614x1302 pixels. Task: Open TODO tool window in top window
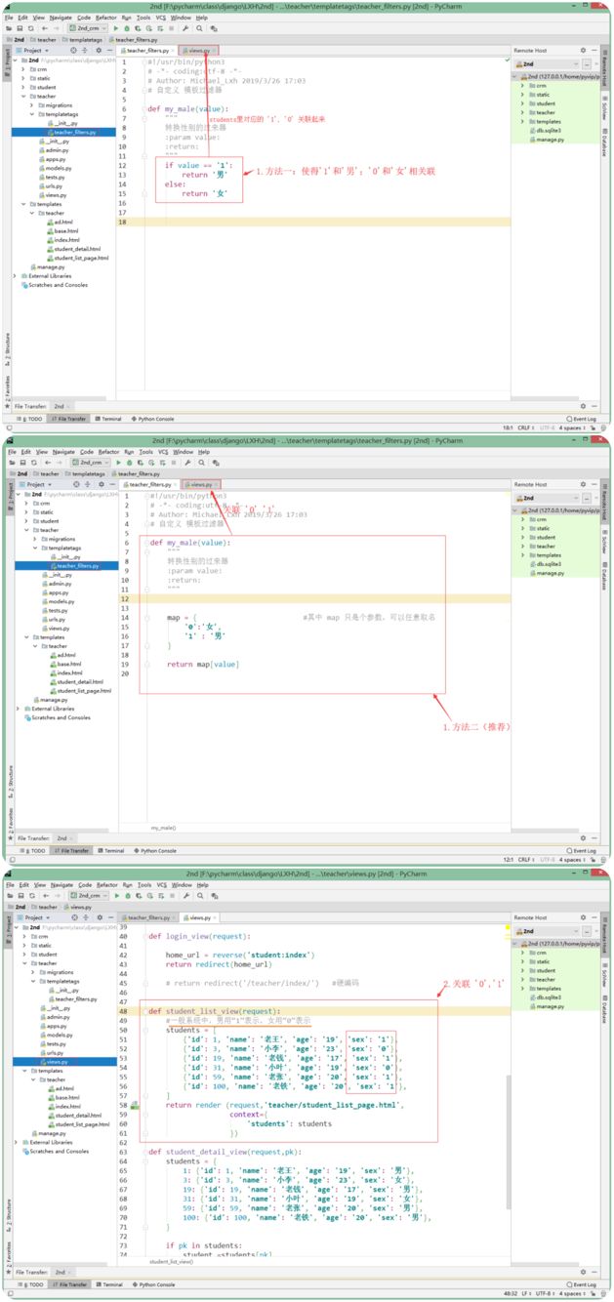pyautogui.click(x=30, y=419)
